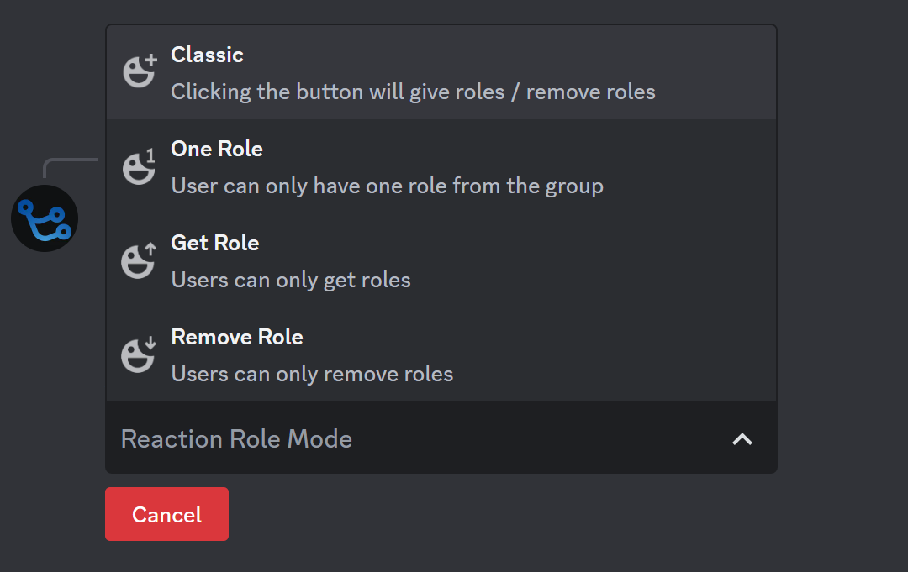Click the bot avatar with blue branch logo

(45, 218)
